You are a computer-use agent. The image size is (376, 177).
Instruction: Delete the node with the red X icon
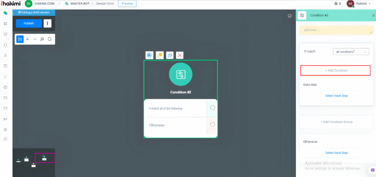coord(180,55)
